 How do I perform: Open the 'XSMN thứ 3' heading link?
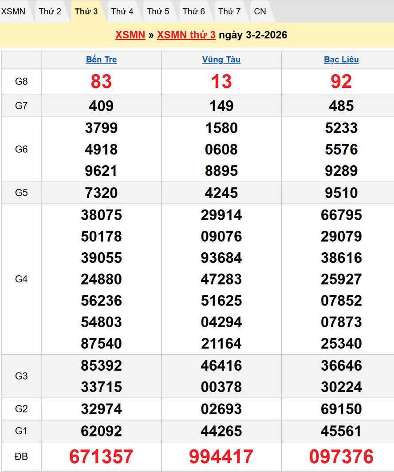186,35
